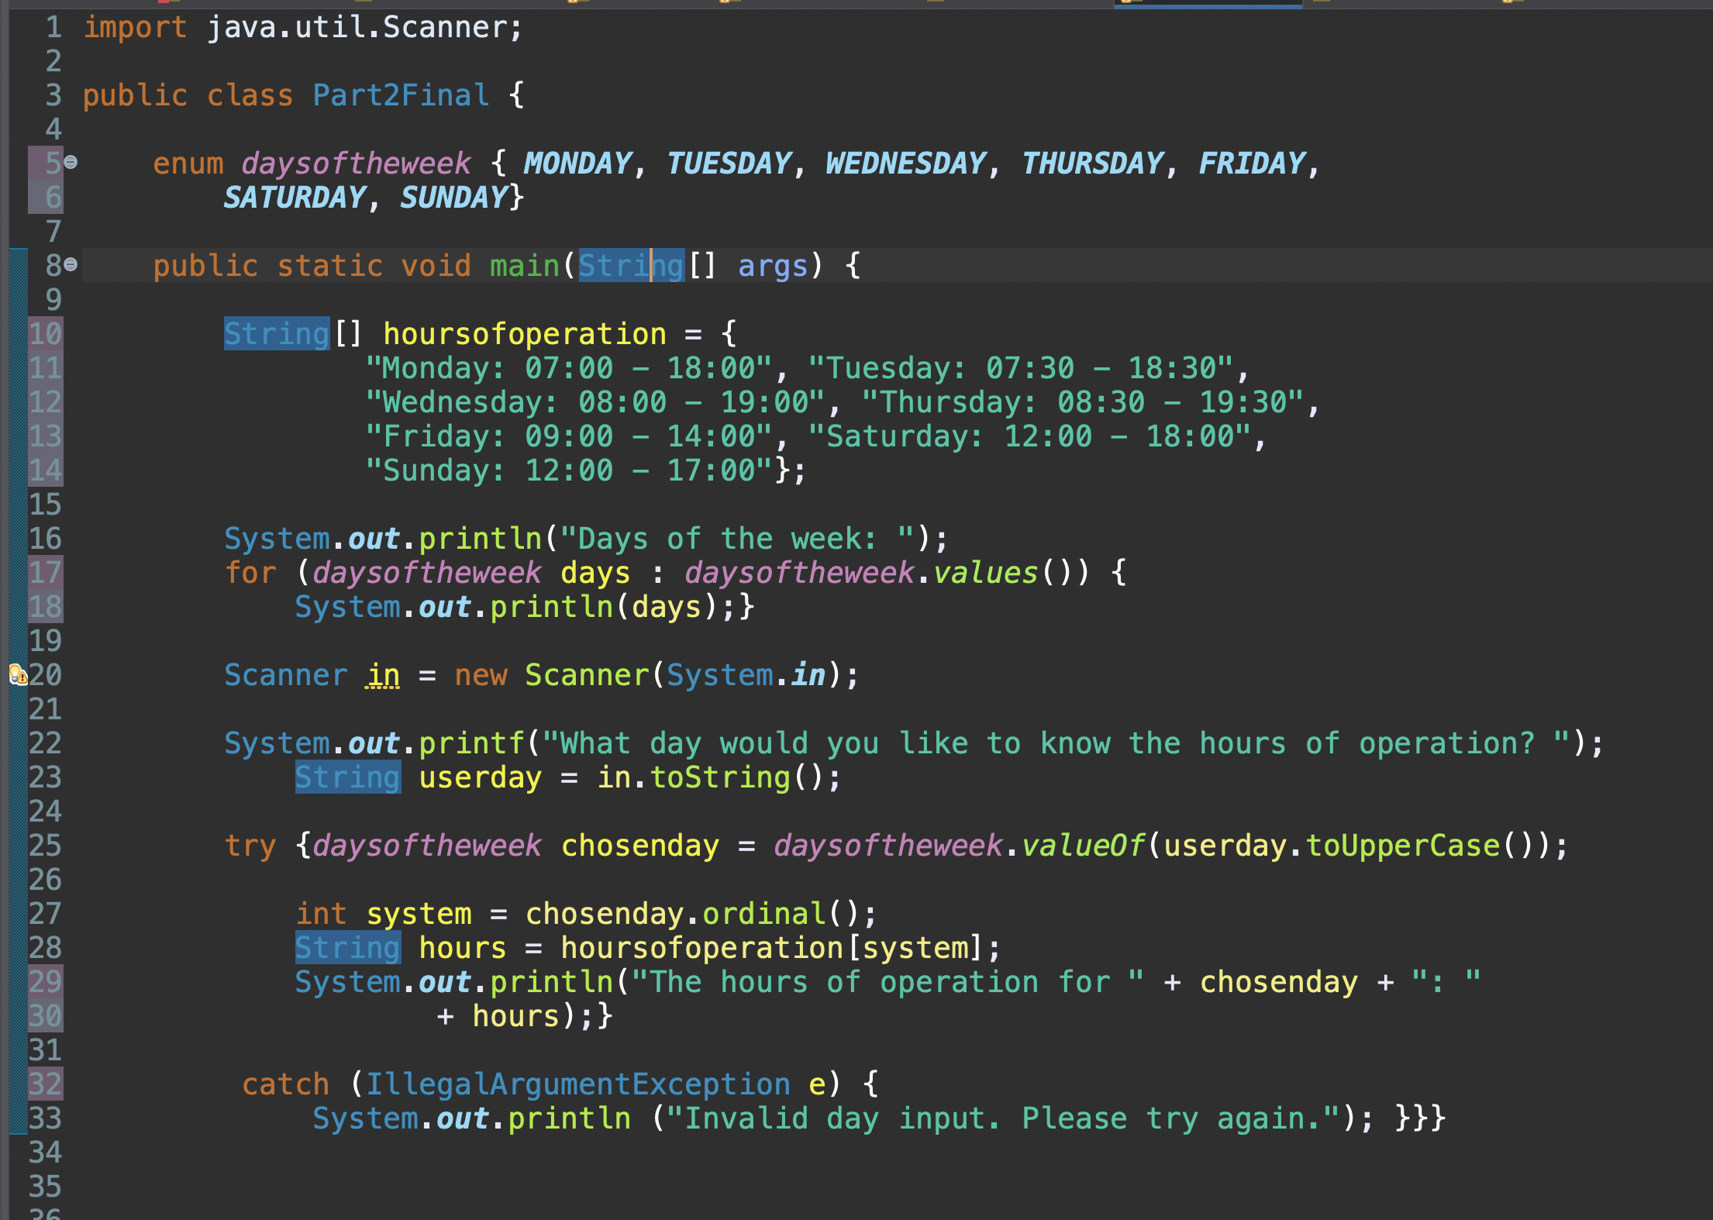Click the class icon on the rightmost editor tab

tap(1507, 3)
